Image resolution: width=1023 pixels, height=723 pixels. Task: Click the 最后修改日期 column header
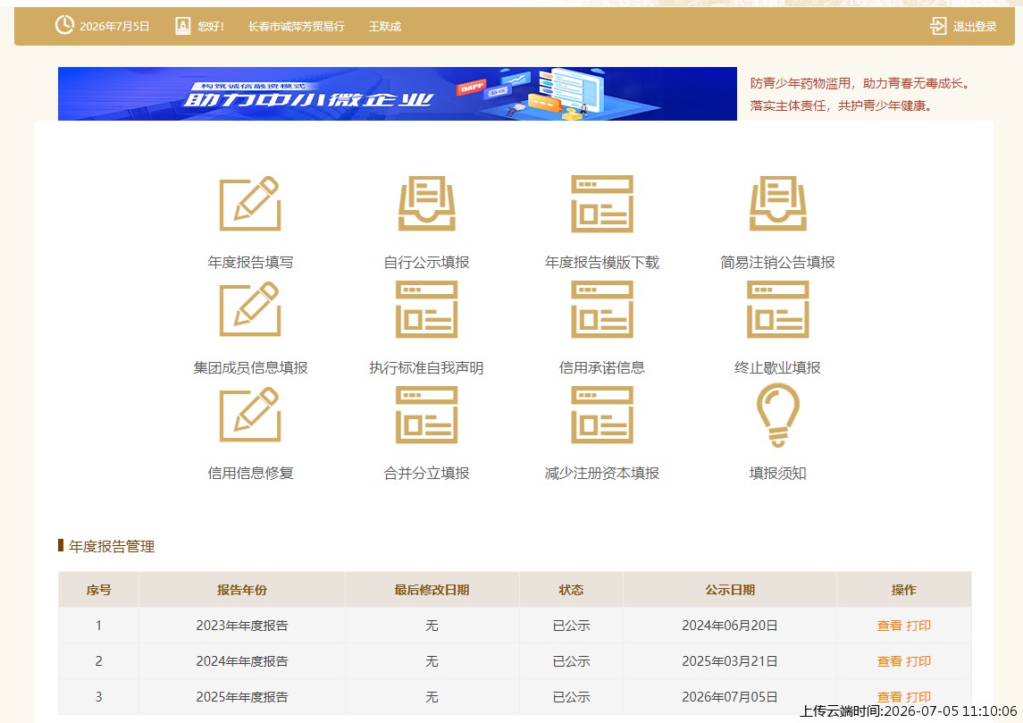click(432, 590)
